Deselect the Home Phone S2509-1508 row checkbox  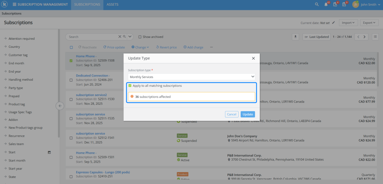tap(71, 60)
